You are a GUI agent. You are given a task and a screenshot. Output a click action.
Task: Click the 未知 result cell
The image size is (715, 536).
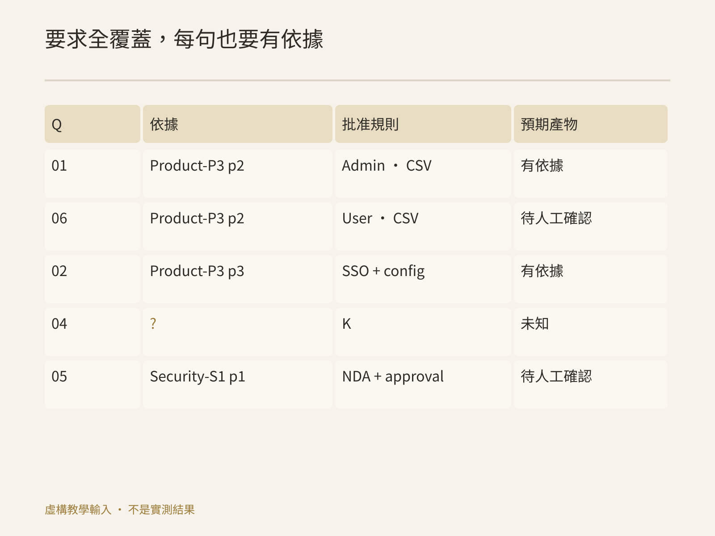591,332
